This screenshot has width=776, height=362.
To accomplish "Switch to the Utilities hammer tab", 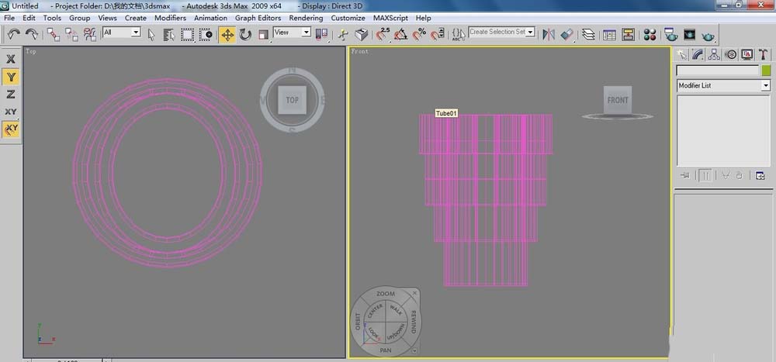I will coord(763,54).
